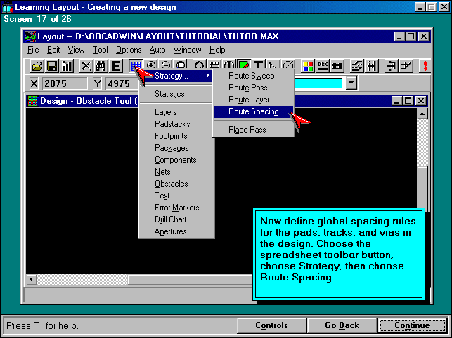Choose Place Pass menu entry
The width and height of the screenshot is (452, 338).
click(247, 130)
